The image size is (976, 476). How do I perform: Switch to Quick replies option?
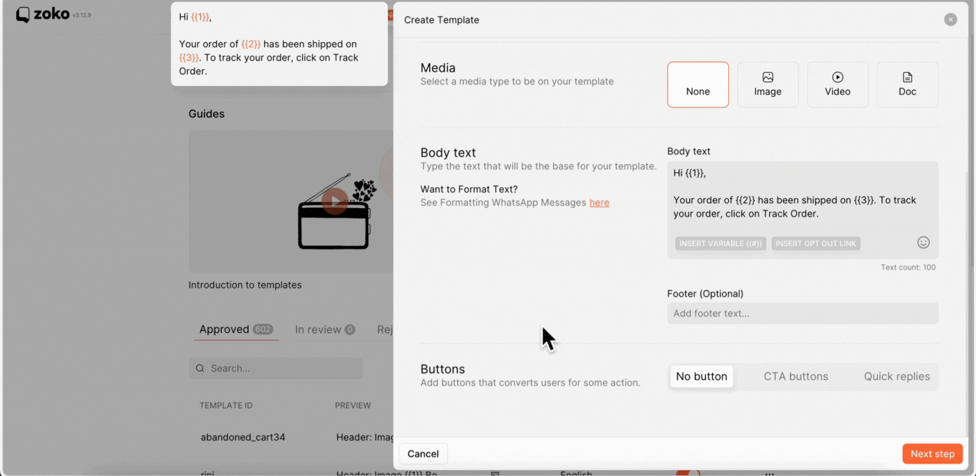896,376
